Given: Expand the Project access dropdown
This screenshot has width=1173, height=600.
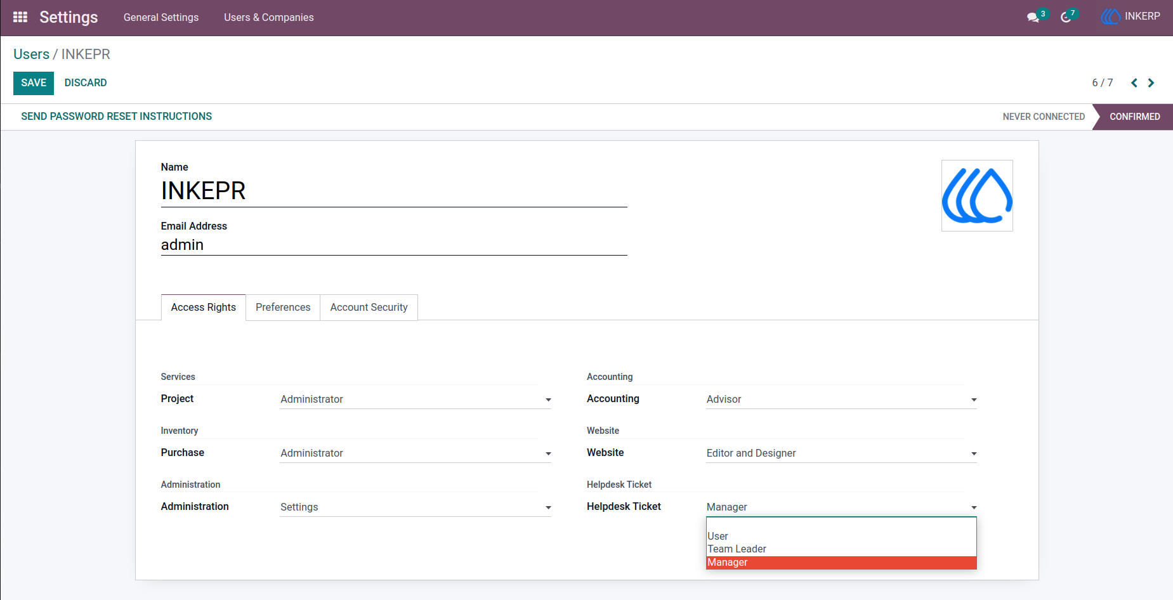Looking at the screenshot, I should click(x=416, y=399).
